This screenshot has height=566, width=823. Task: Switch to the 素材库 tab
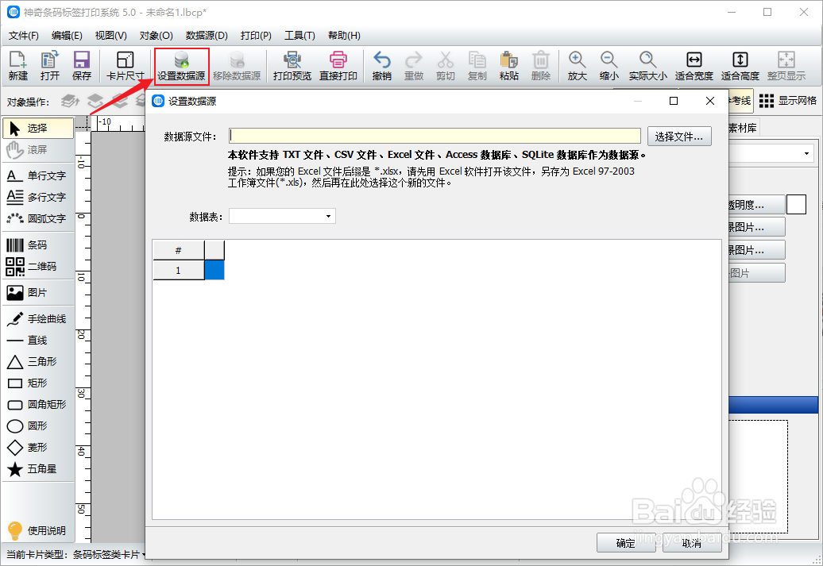tap(742, 128)
